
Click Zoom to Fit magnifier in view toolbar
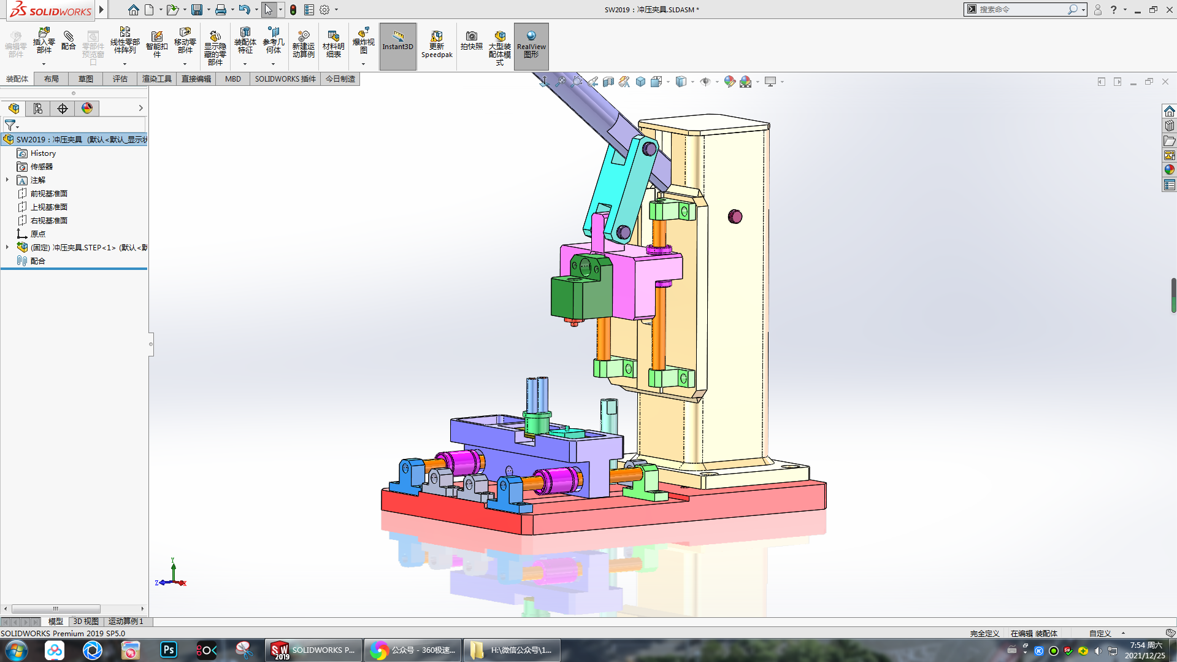pyautogui.click(x=561, y=82)
